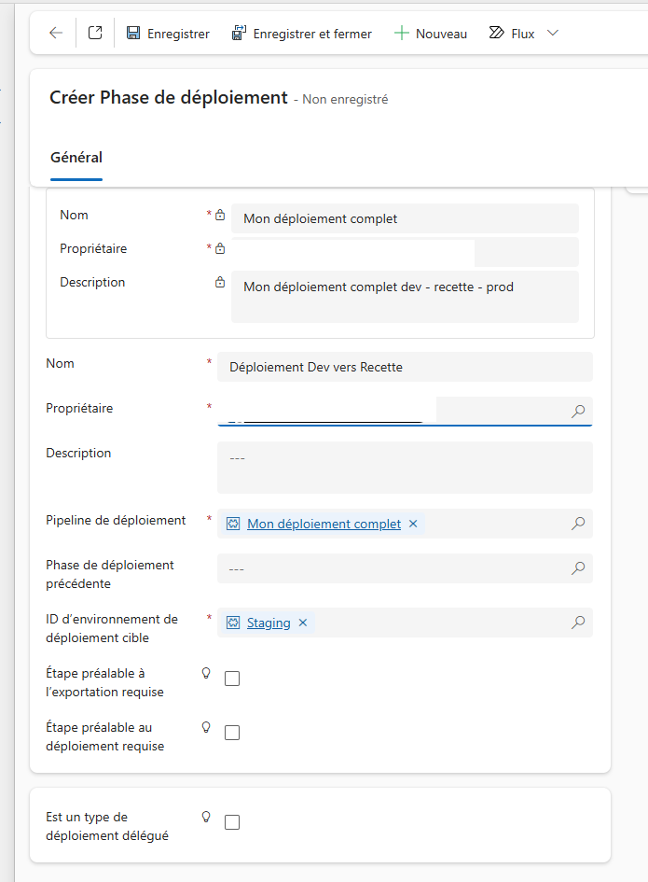Remove the Staging environment selection
Viewport: 648px width, 882px height.
tap(303, 623)
